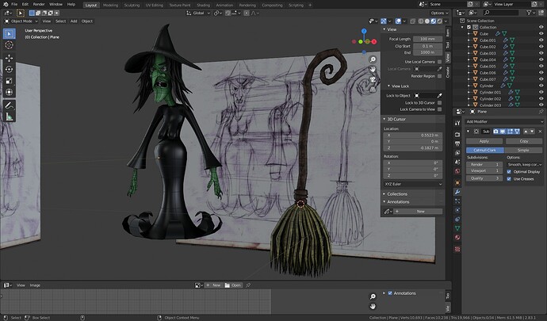Image resolution: width=547 pixels, height=321 pixels.
Task: Open the Object Data properties tab
Action: (x=457, y=228)
